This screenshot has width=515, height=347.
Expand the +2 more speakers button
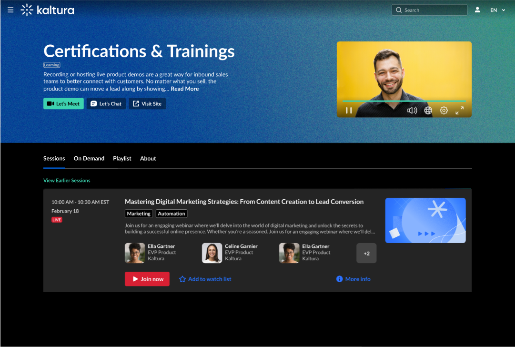pyautogui.click(x=366, y=253)
